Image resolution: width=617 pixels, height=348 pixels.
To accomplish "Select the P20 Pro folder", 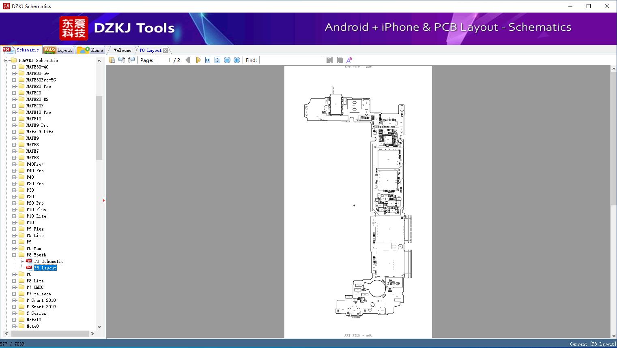I will [35, 203].
